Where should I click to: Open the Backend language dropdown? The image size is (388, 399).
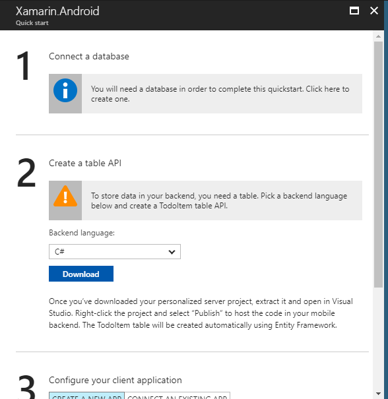[x=115, y=252]
